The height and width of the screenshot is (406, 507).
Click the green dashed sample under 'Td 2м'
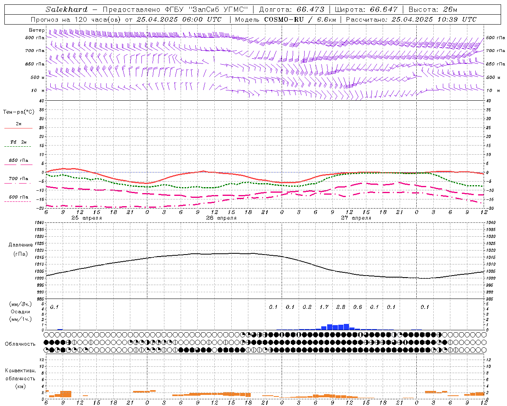coord(17,147)
